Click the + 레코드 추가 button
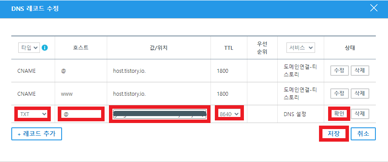 point(36,134)
